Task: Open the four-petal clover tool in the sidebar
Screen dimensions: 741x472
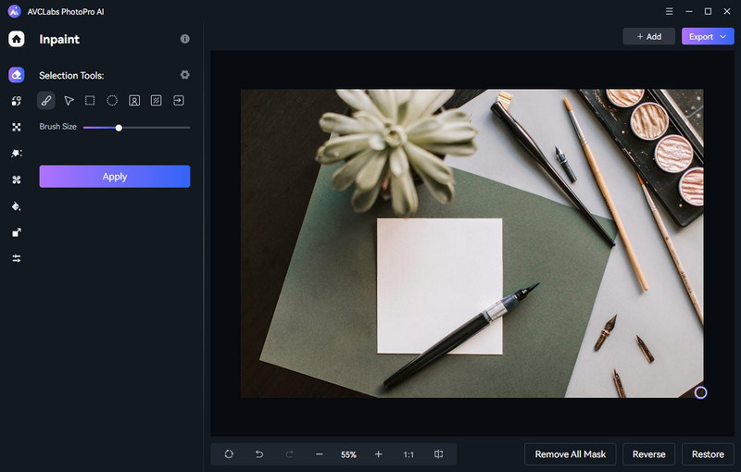Action: 17,180
